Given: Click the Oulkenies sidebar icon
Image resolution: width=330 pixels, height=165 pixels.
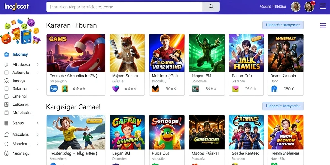Looking at the screenshot, I should (6, 104).
